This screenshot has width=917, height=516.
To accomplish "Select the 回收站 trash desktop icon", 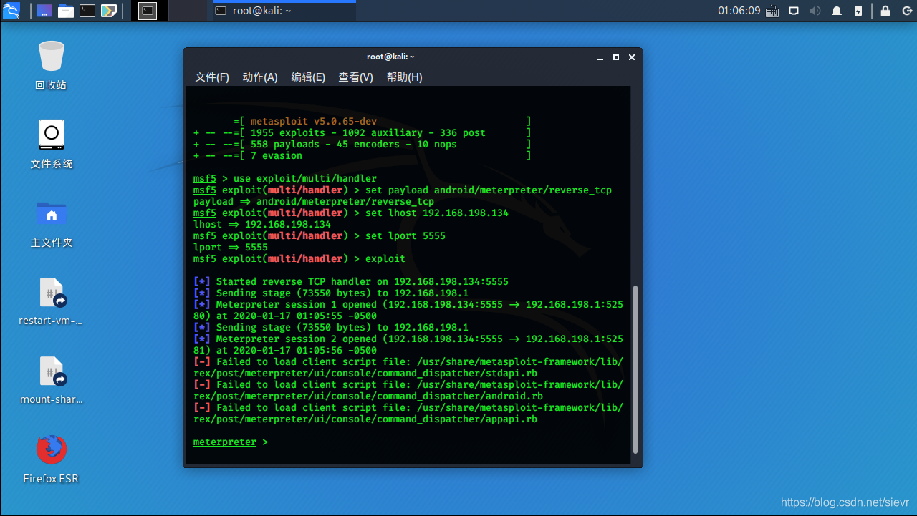I will point(51,64).
